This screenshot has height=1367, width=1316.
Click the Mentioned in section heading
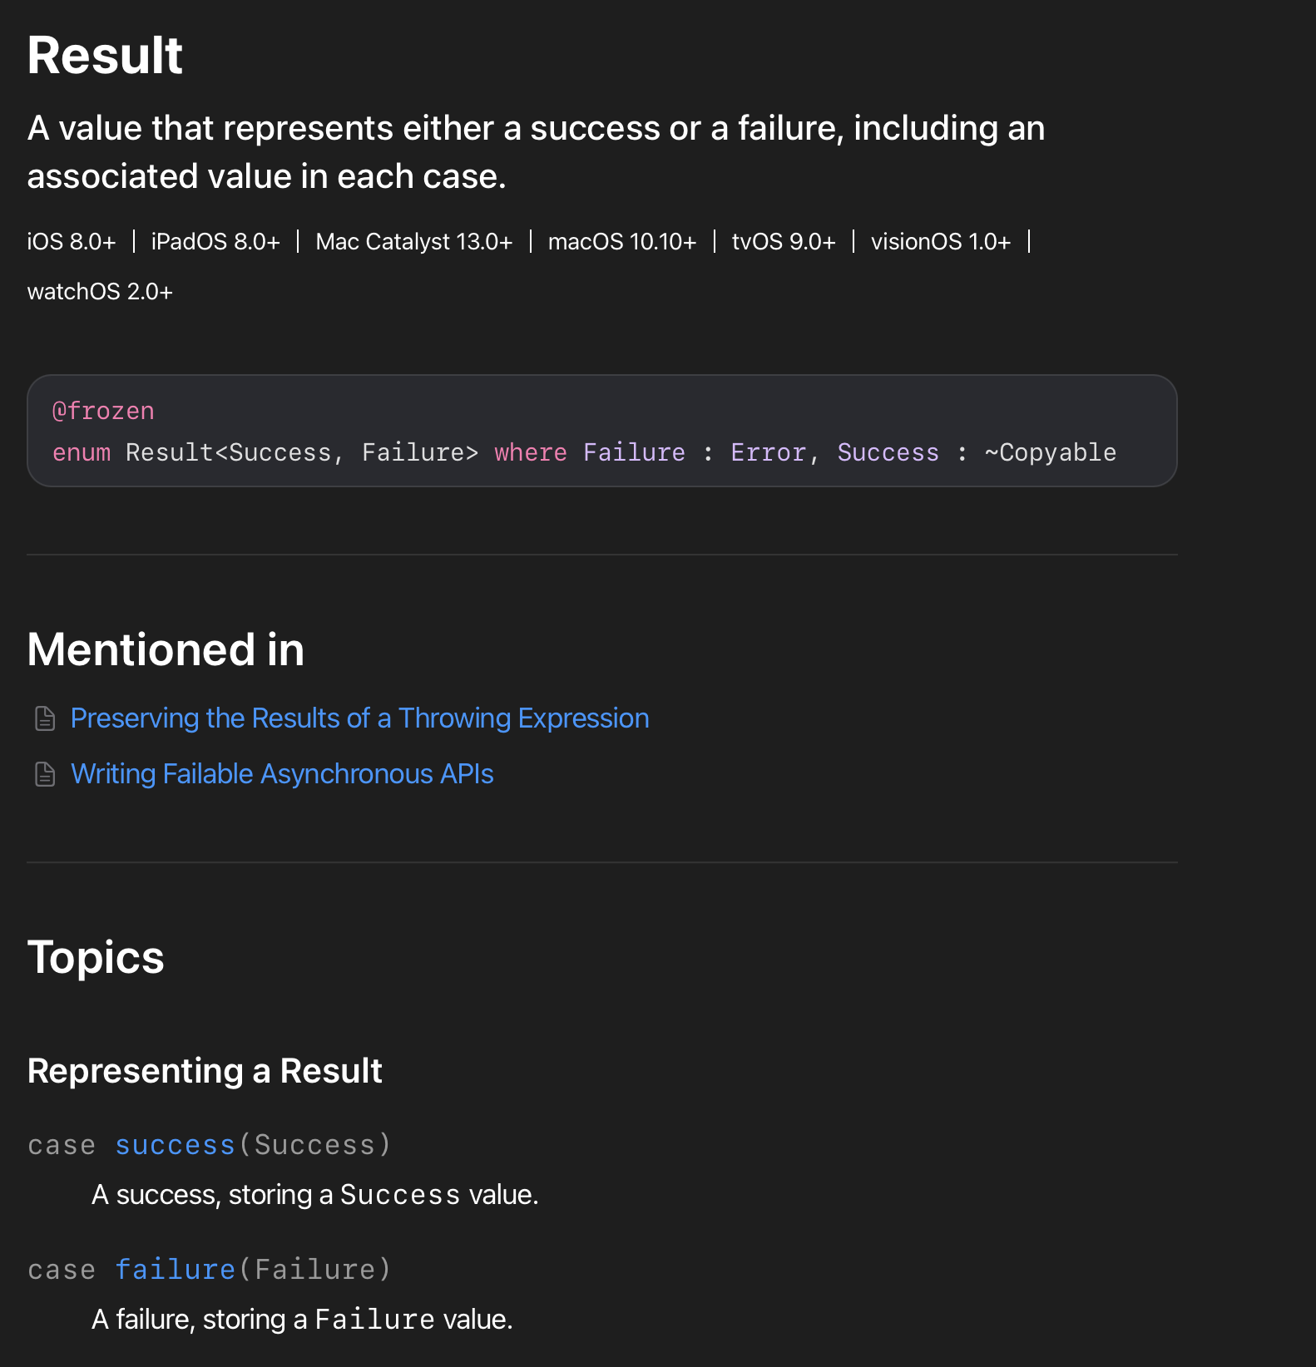[x=166, y=649]
